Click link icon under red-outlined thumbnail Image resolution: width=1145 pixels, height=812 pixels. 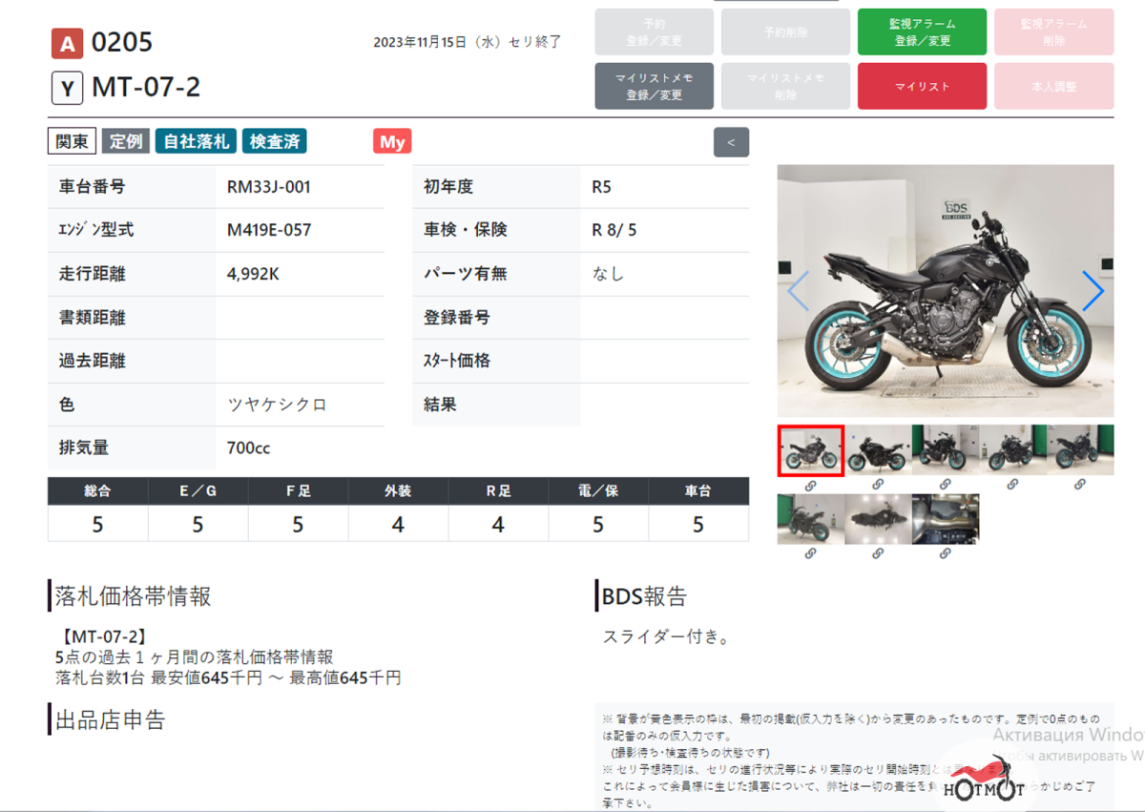[810, 485]
